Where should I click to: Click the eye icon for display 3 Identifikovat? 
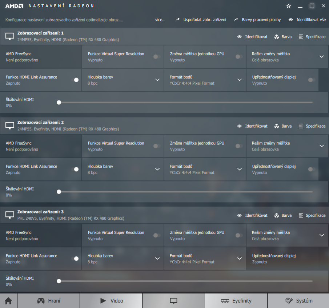[240, 216]
